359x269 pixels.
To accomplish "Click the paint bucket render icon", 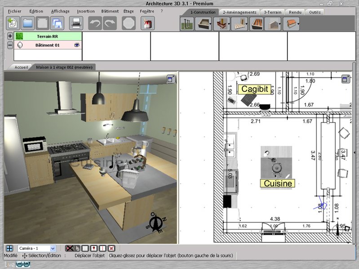I will point(147,23).
